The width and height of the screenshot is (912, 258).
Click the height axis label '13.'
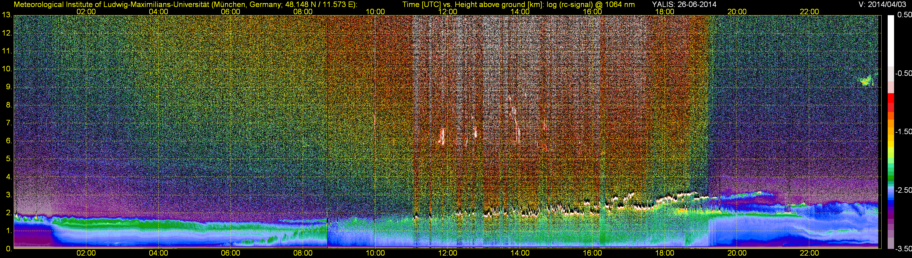point(7,15)
